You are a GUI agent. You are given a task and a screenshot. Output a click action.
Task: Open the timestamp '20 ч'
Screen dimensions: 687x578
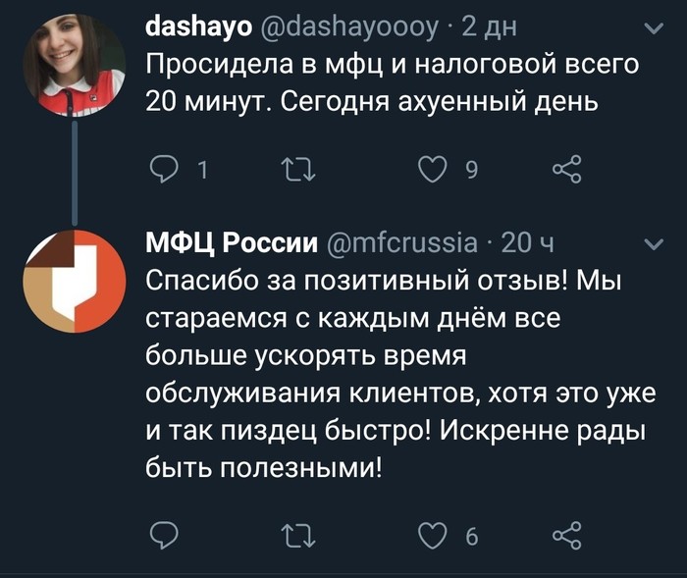[x=528, y=243]
